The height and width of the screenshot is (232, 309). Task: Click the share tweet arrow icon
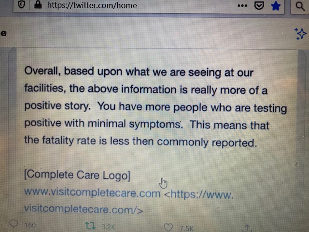[247, 228]
